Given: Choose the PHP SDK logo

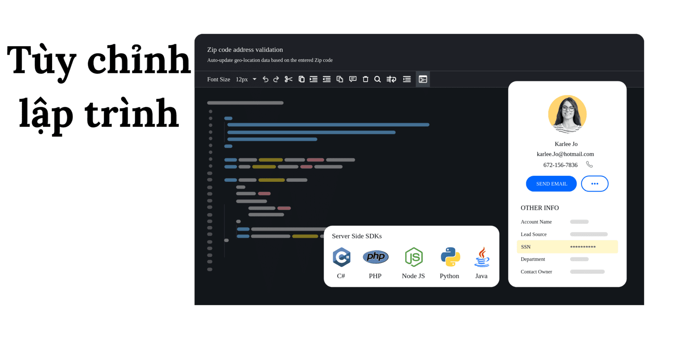Looking at the screenshot, I should (375, 257).
